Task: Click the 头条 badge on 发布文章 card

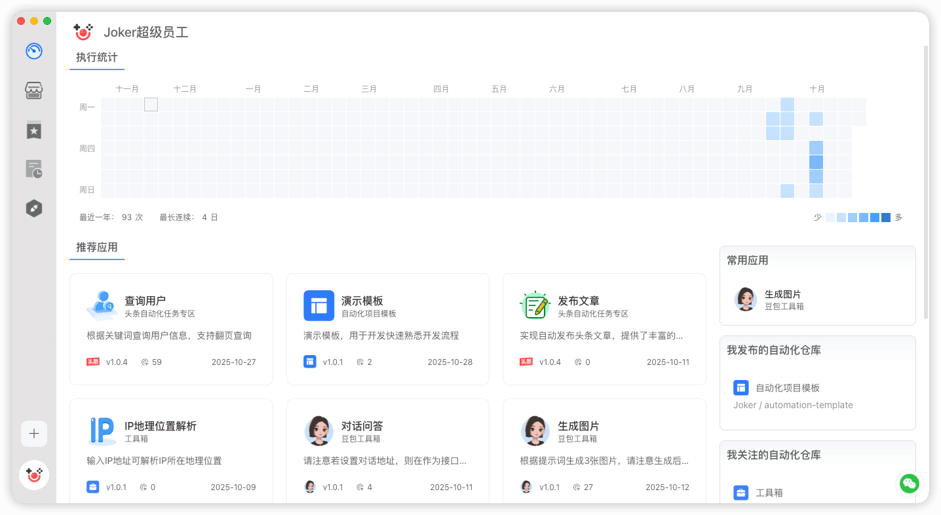Action: click(526, 362)
